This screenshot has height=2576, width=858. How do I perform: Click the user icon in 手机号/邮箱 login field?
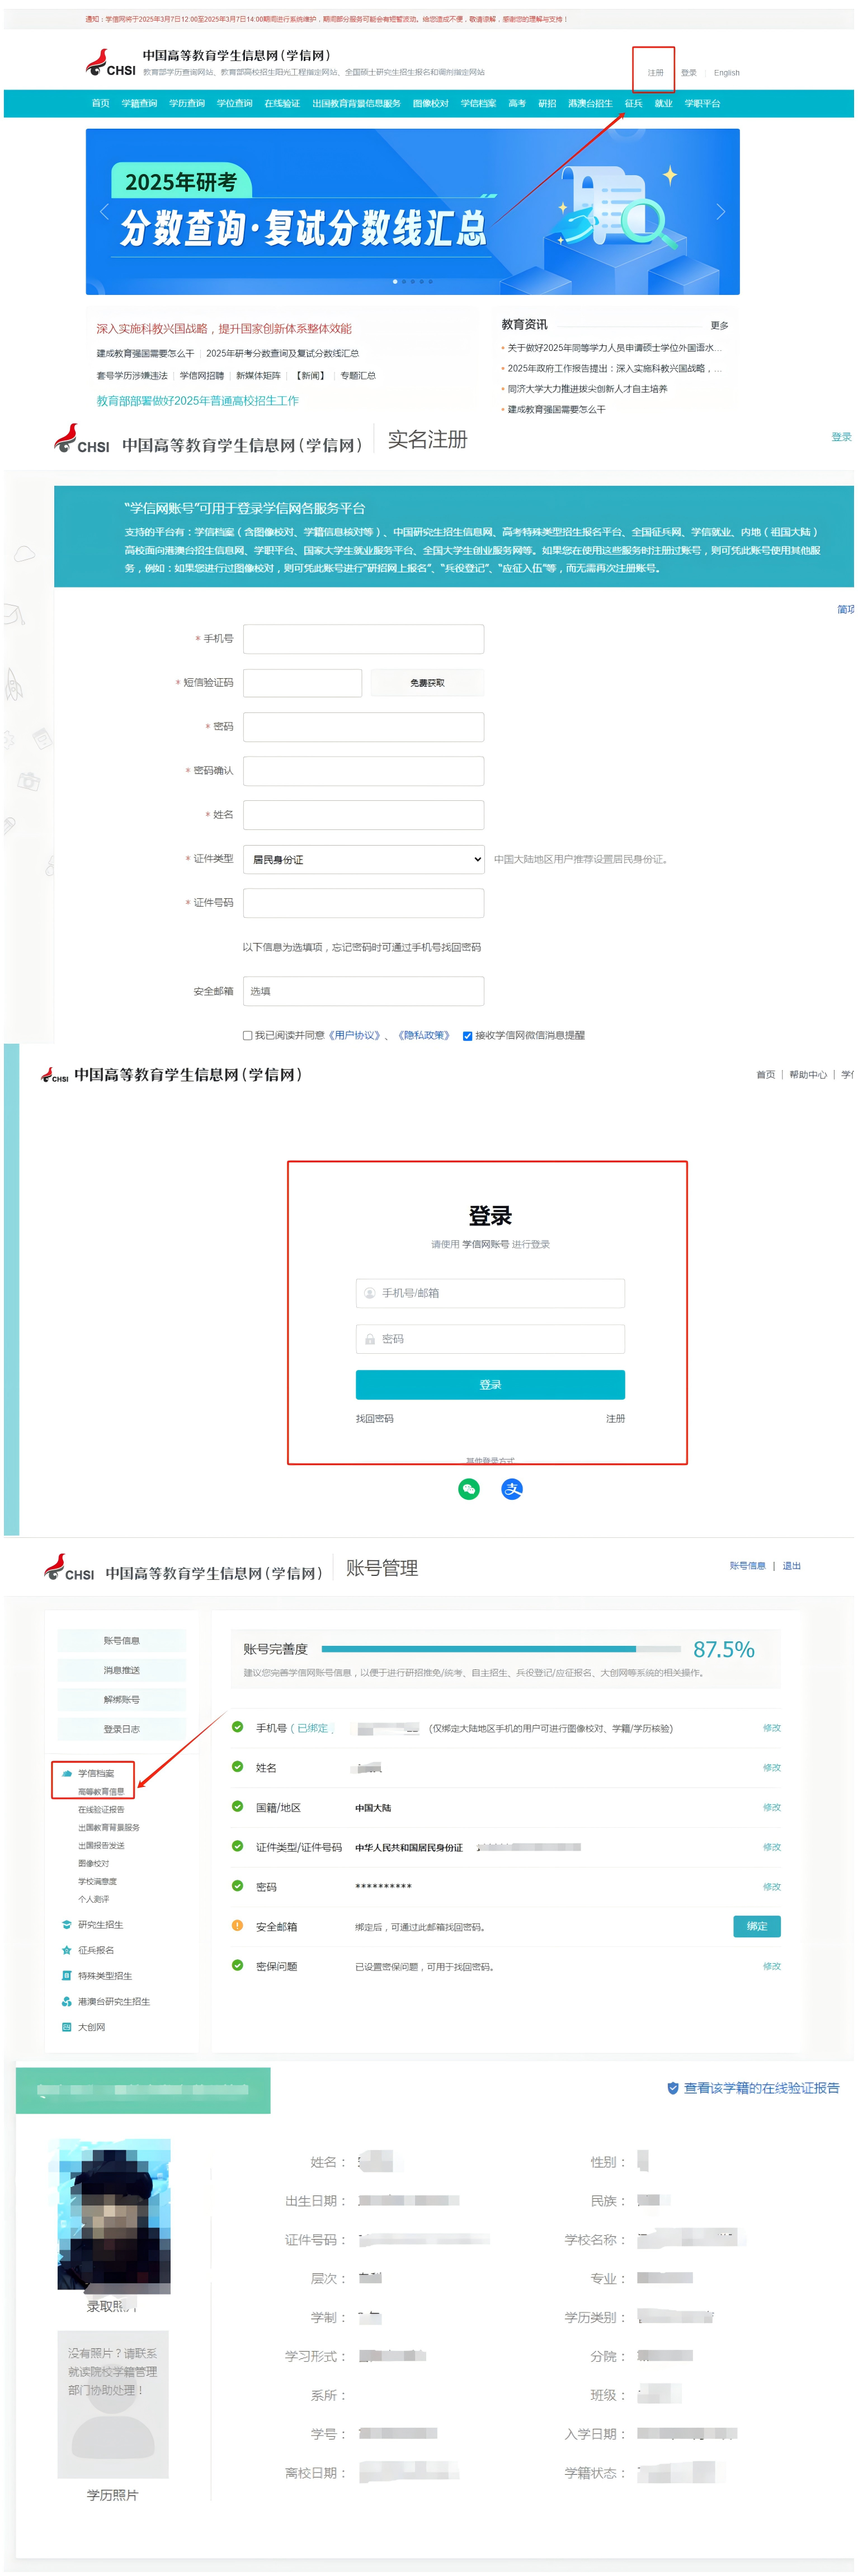click(x=369, y=1293)
